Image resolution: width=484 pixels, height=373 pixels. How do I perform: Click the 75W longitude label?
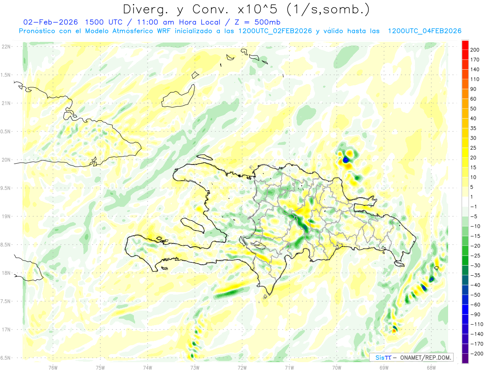point(100,368)
